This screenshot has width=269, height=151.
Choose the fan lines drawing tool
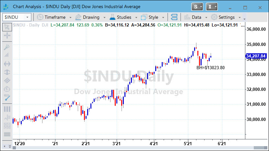pyautogui.click(x=7, y=55)
